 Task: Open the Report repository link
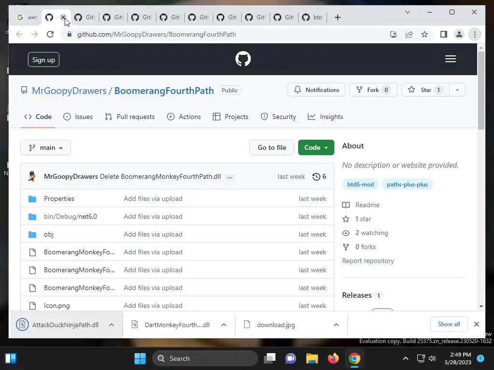coord(368,261)
